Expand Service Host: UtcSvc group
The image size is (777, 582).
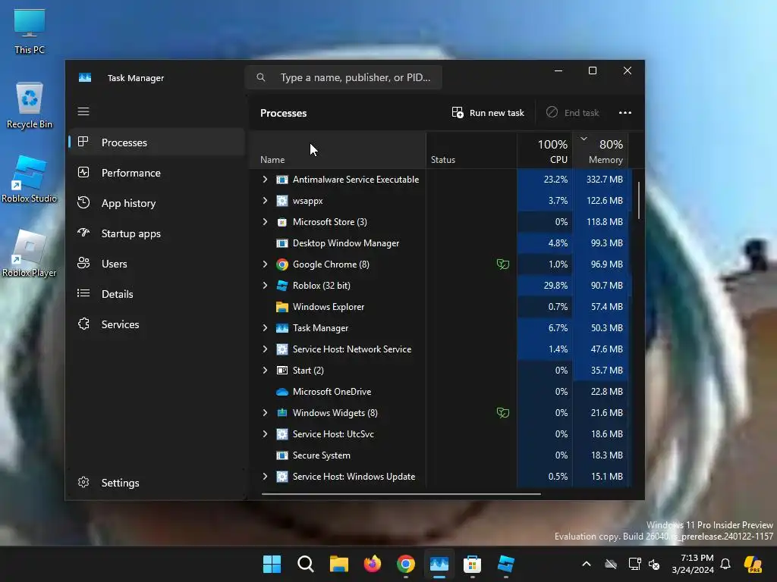coord(265,434)
